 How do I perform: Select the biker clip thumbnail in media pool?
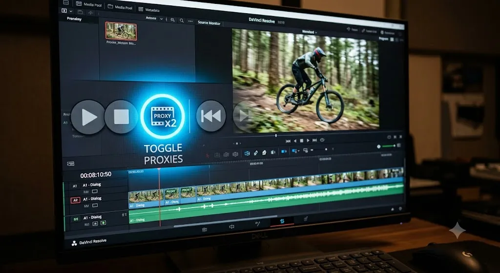(x=121, y=31)
